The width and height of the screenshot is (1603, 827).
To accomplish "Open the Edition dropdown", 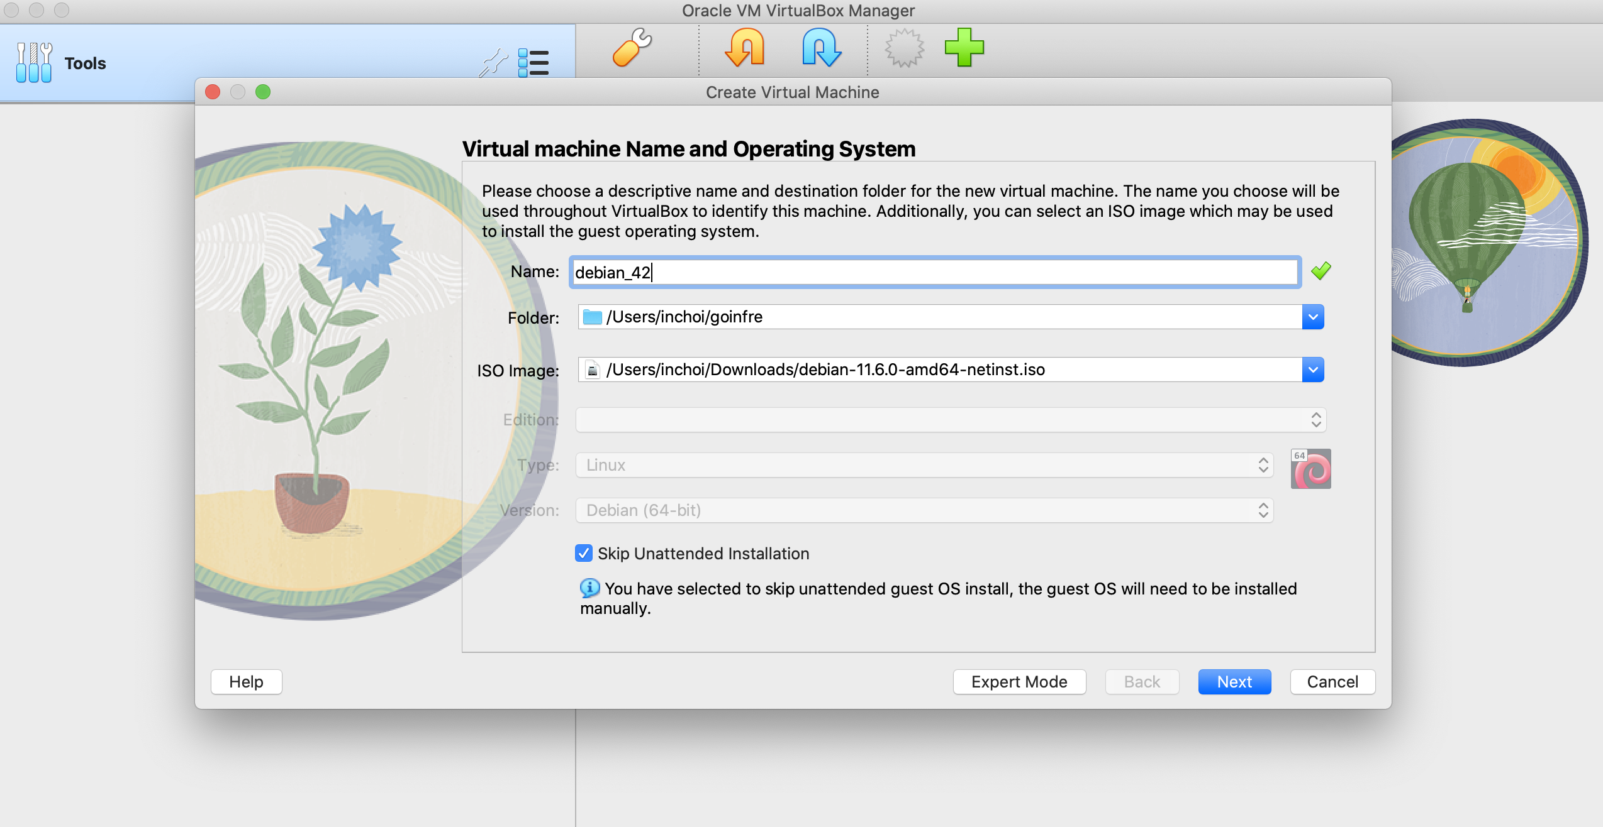I will click(x=951, y=420).
